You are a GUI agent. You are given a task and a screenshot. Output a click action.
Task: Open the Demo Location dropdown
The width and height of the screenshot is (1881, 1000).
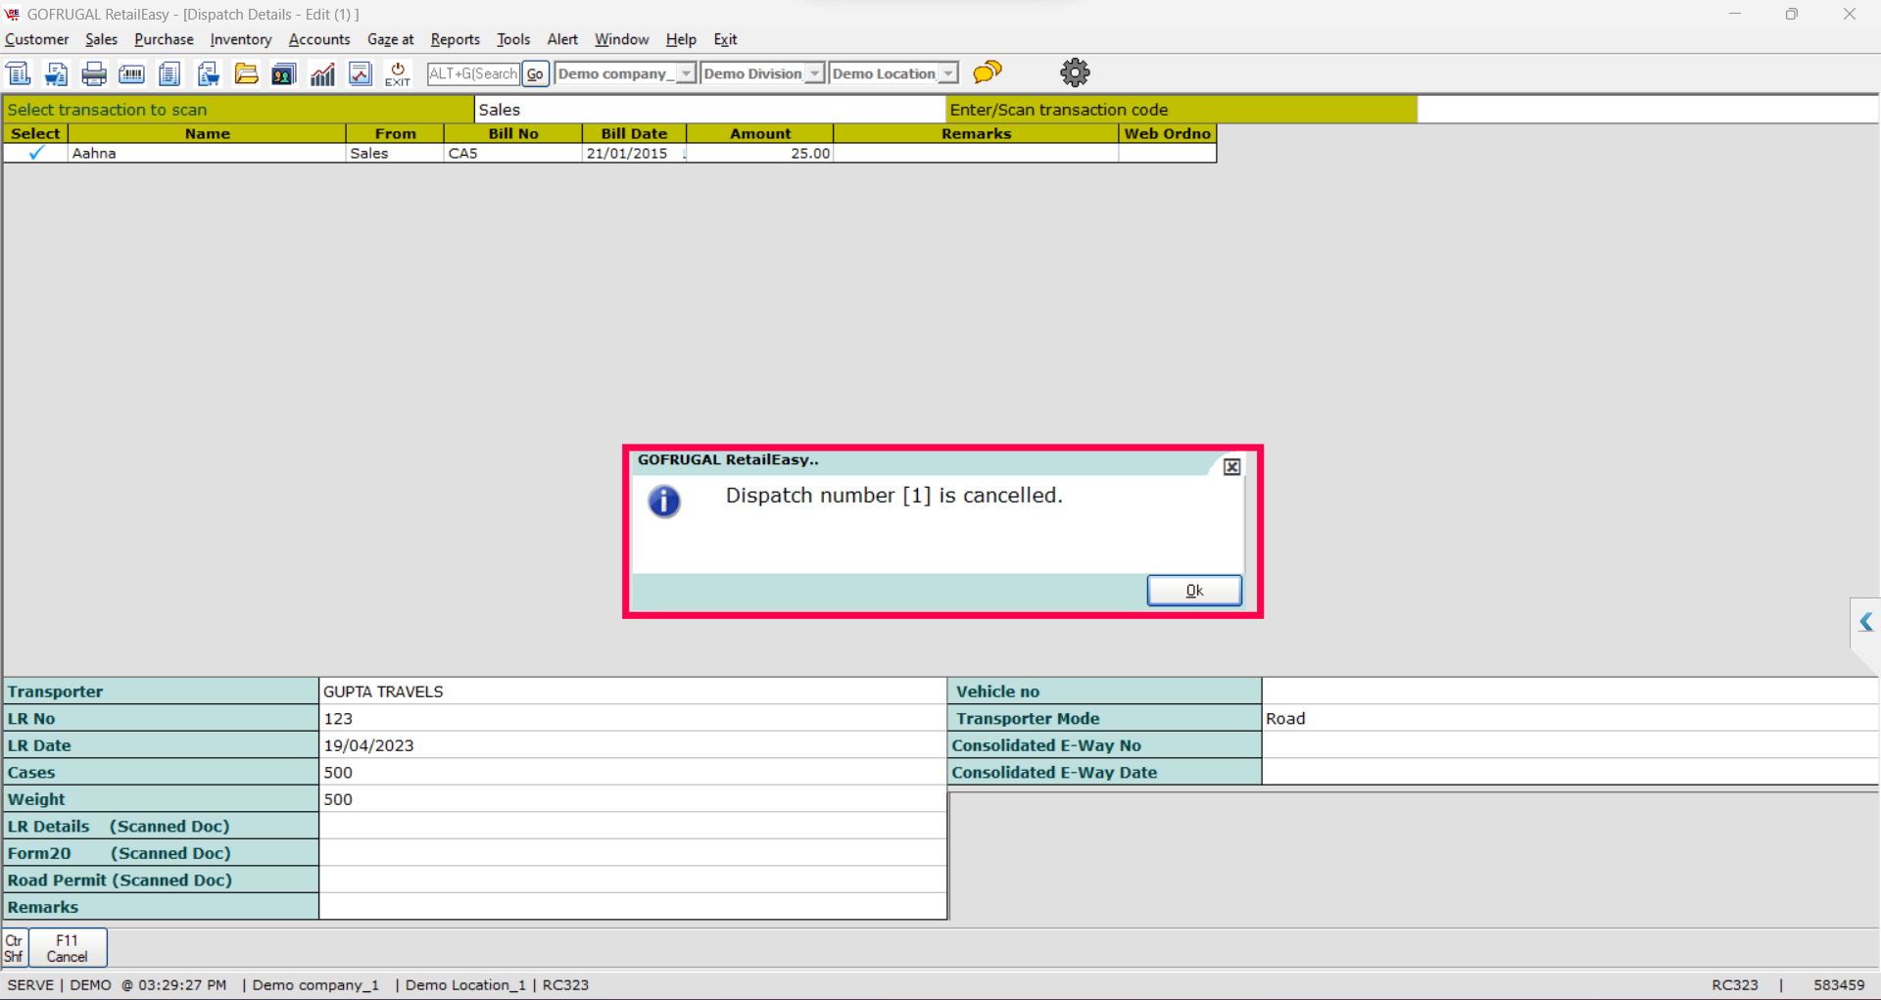[x=948, y=73]
